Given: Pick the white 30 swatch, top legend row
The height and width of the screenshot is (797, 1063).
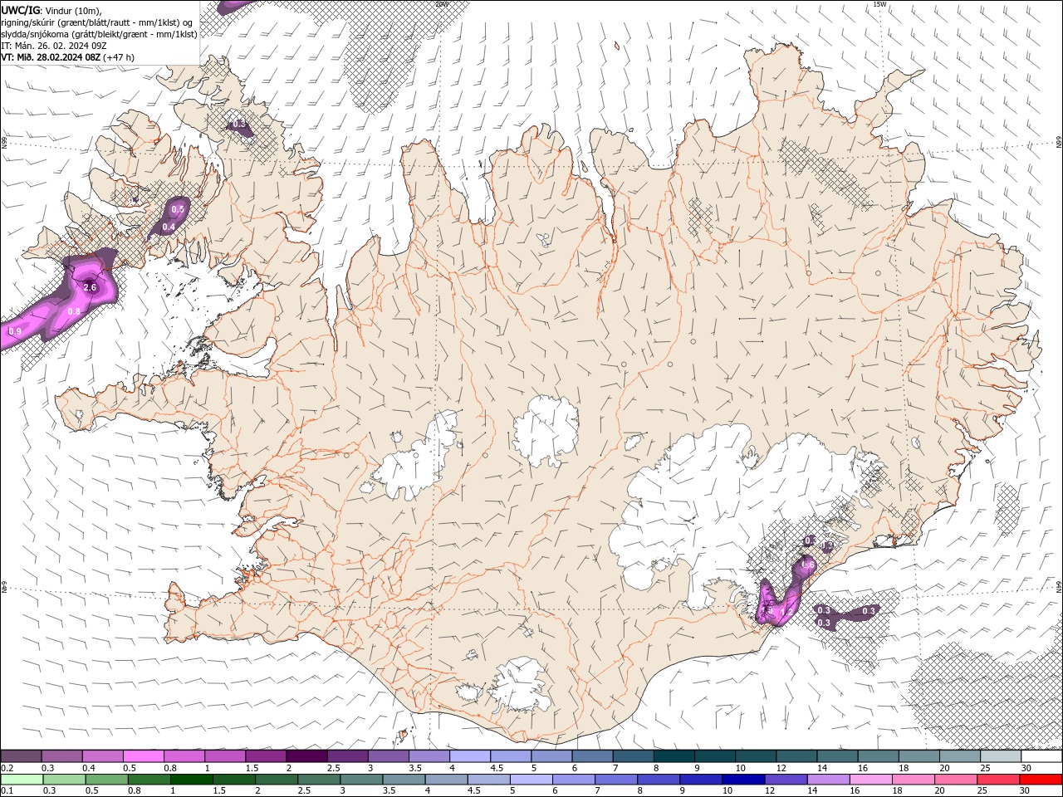Looking at the screenshot, I should click(x=1041, y=756).
